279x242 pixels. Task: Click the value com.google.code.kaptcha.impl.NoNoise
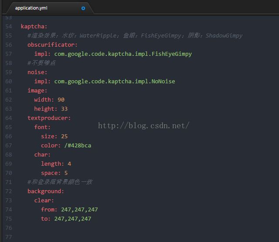pos(115,82)
